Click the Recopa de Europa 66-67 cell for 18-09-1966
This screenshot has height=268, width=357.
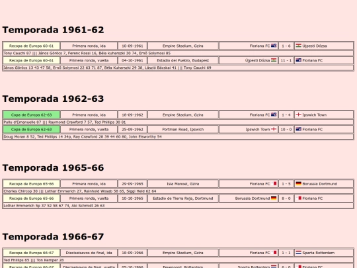(x=32, y=253)
